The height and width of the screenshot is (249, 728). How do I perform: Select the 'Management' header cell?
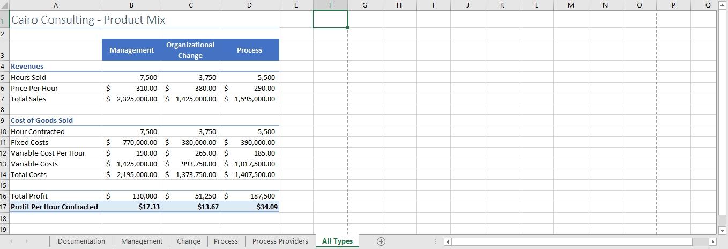tap(132, 50)
